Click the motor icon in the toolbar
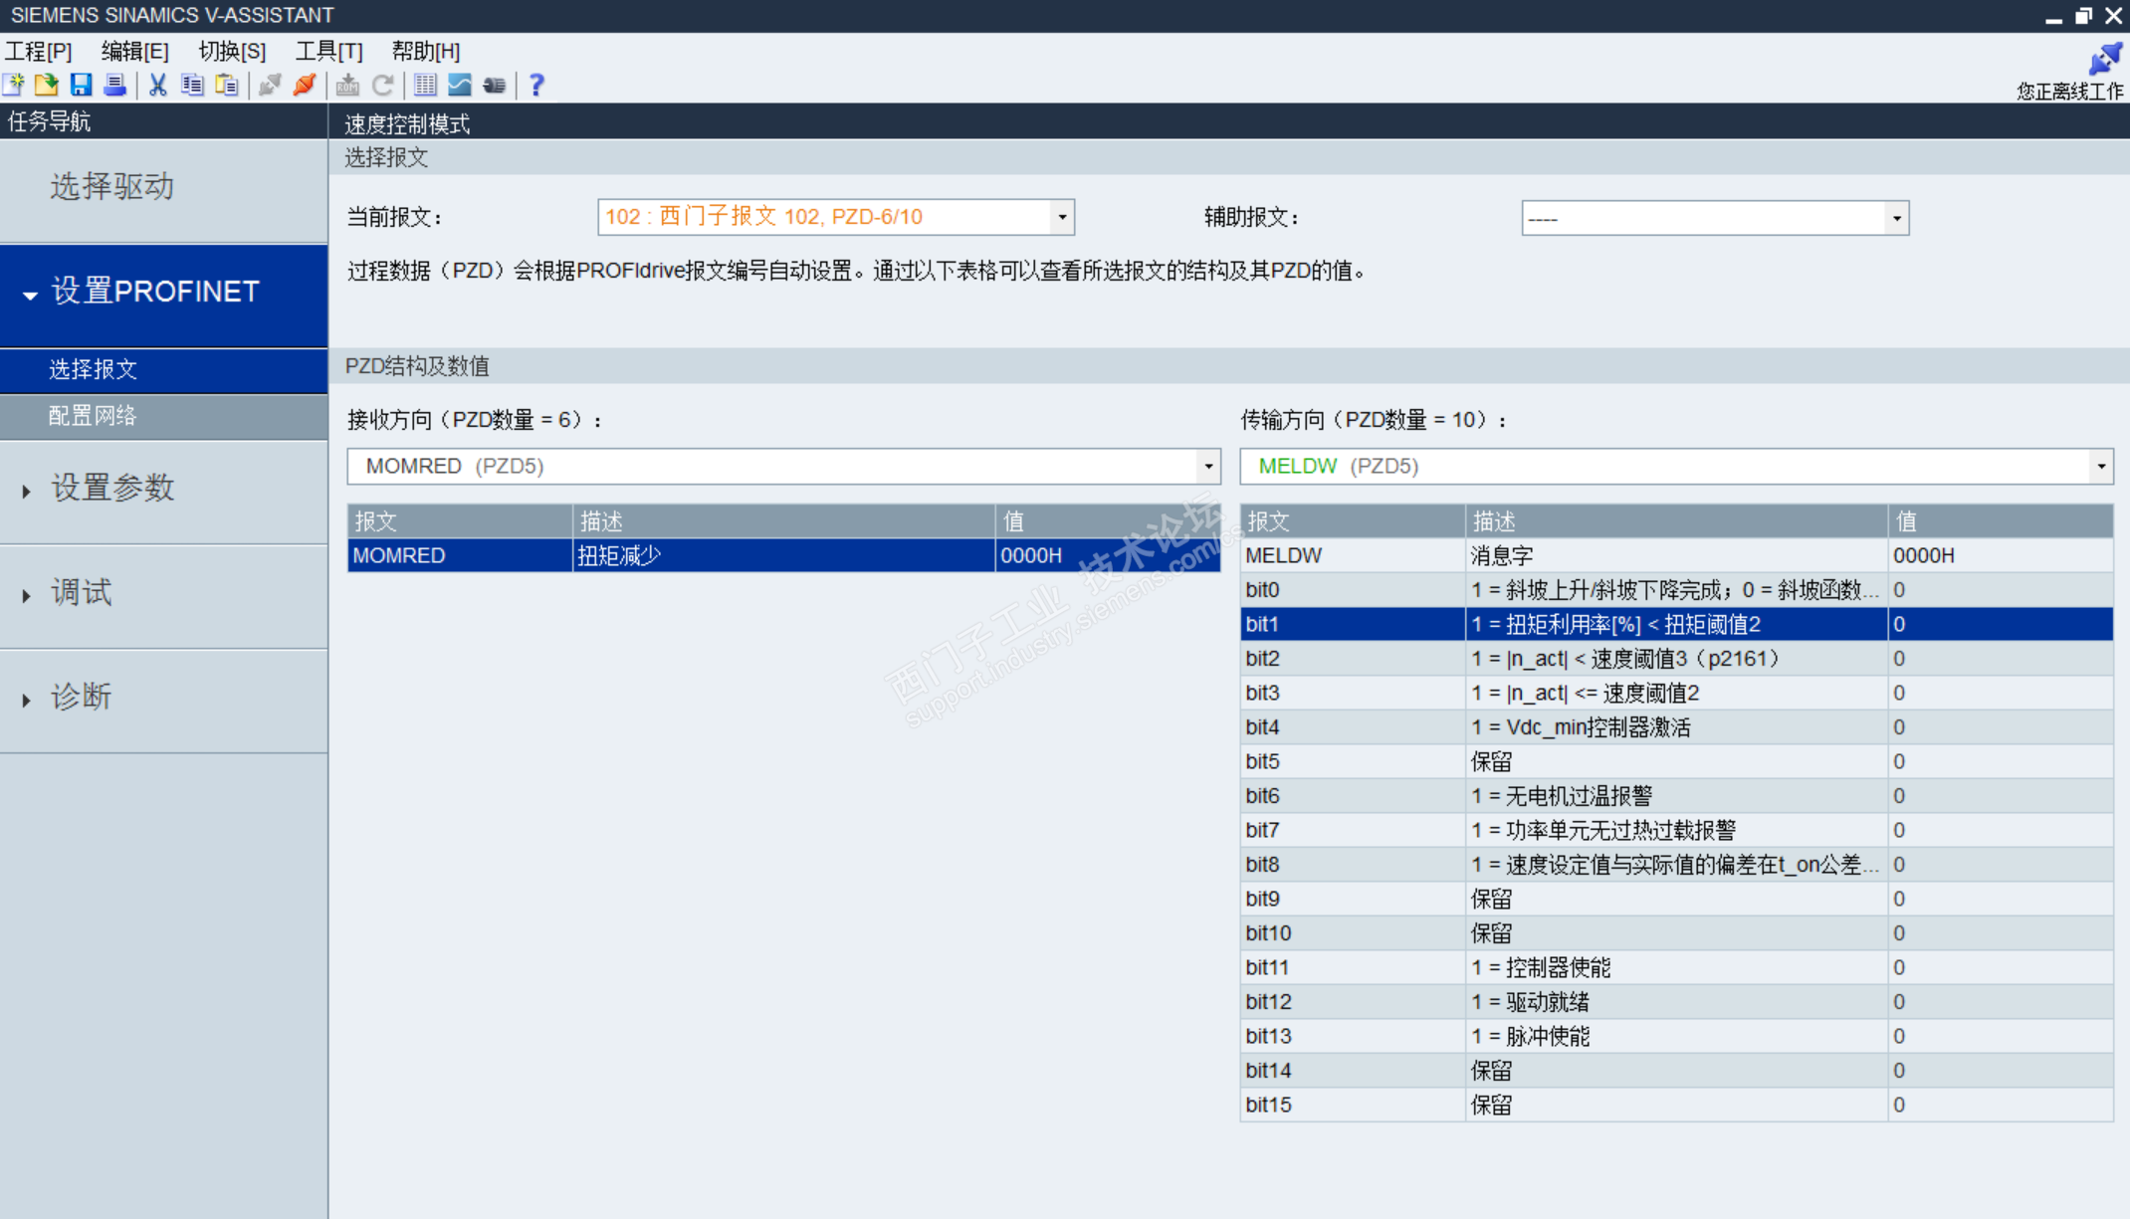2130x1219 pixels. 494,86
